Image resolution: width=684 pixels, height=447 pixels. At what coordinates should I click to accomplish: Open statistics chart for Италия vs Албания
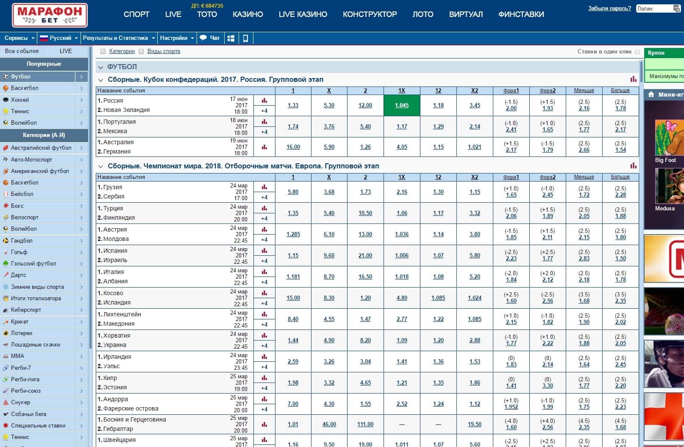coord(264,272)
